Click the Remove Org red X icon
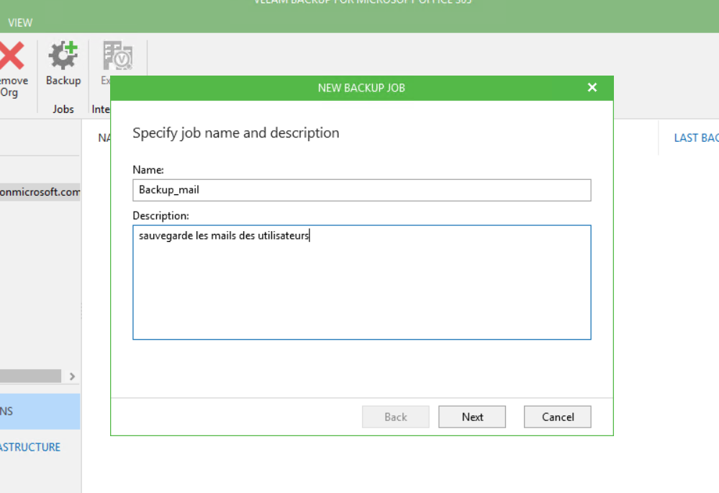Screen dimensions: 719x493 tap(12, 55)
